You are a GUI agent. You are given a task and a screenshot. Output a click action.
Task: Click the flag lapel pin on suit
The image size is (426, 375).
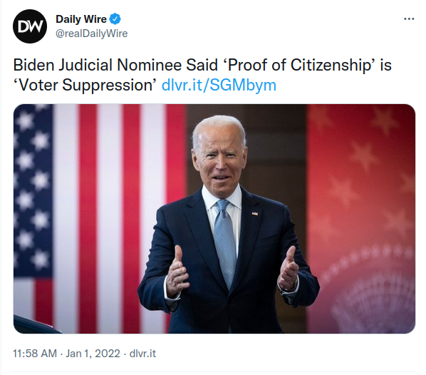(254, 214)
